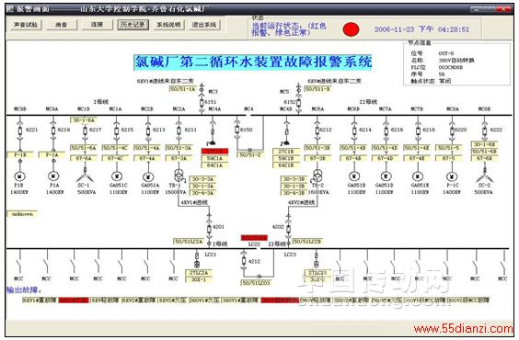Click the TR-2 transformer symbol
This screenshot has height=340, width=519.
[x=317, y=175]
